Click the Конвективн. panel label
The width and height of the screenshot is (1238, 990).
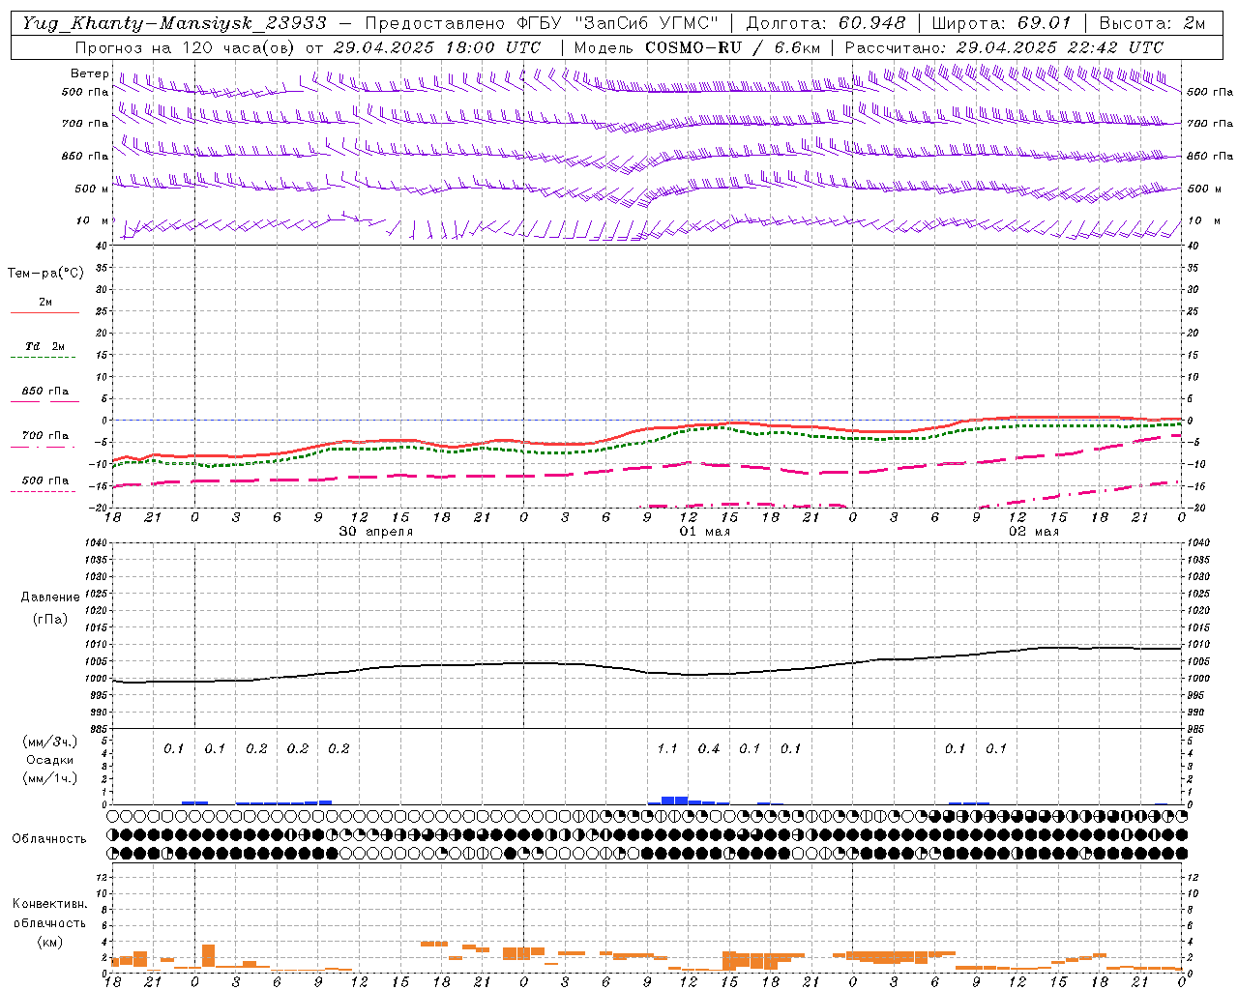50,904
